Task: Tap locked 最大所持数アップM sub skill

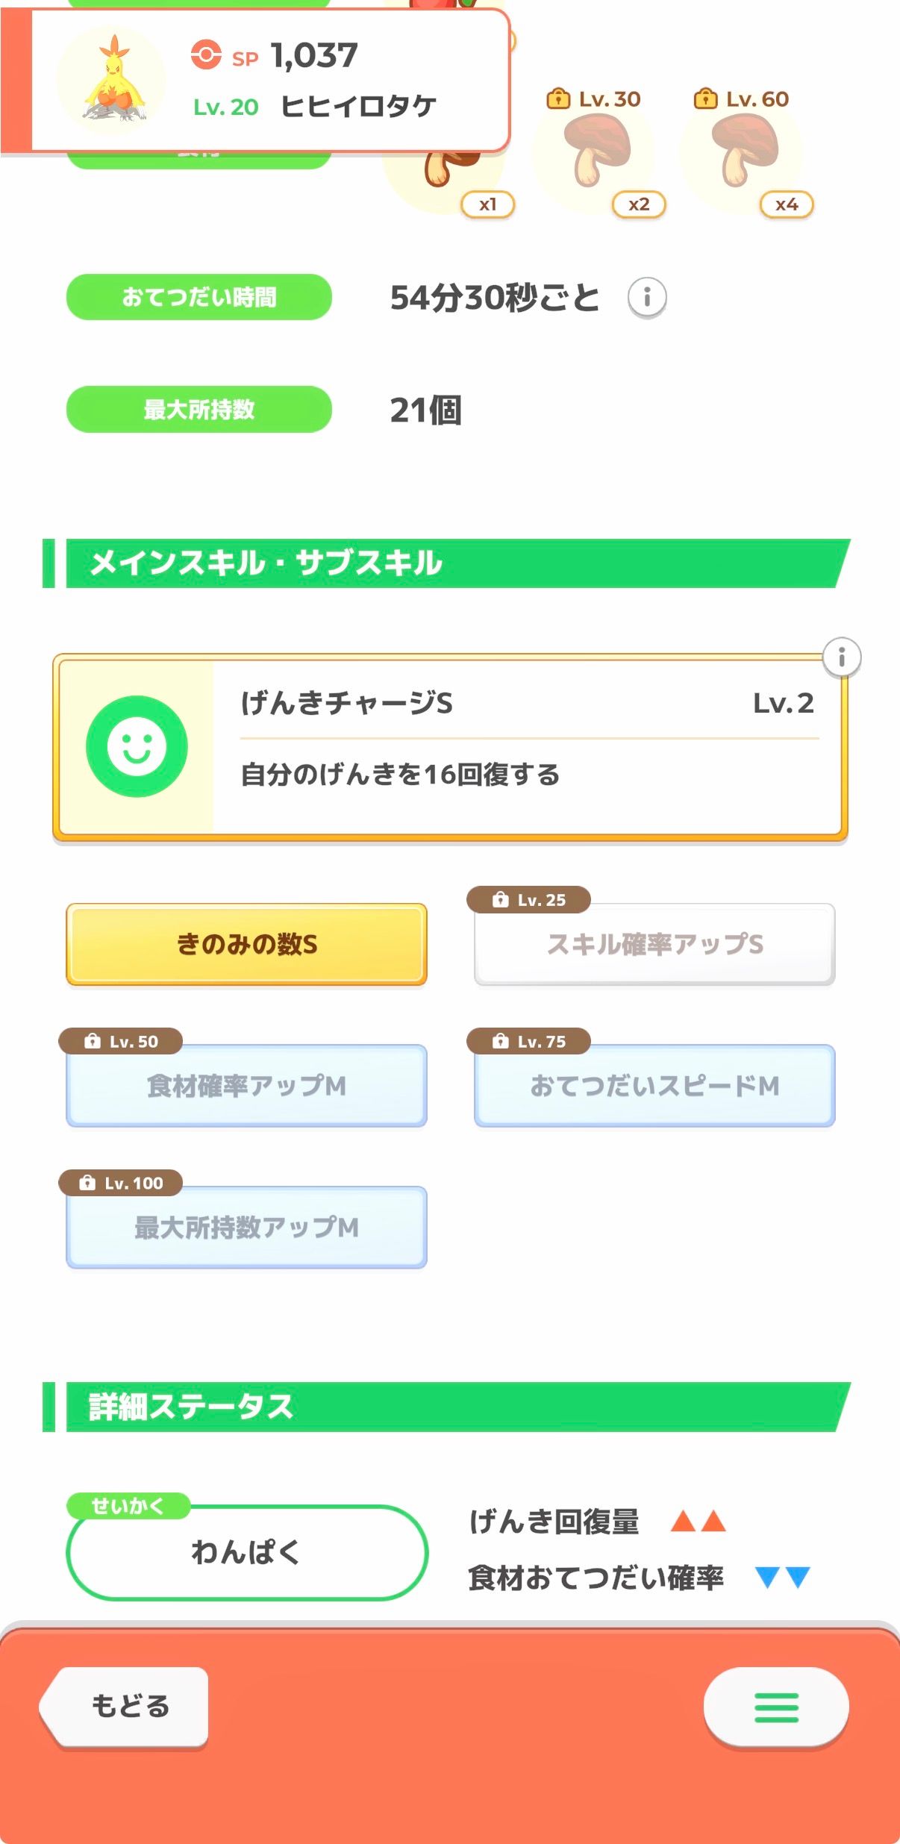Action: pyautogui.click(x=246, y=1228)
